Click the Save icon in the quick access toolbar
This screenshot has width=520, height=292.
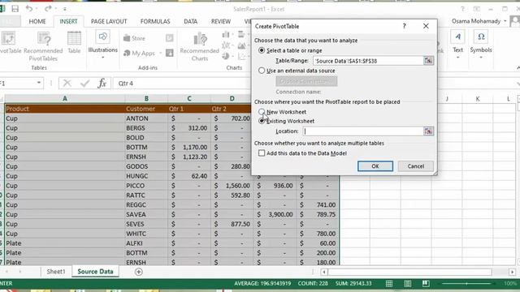(15, 9)
